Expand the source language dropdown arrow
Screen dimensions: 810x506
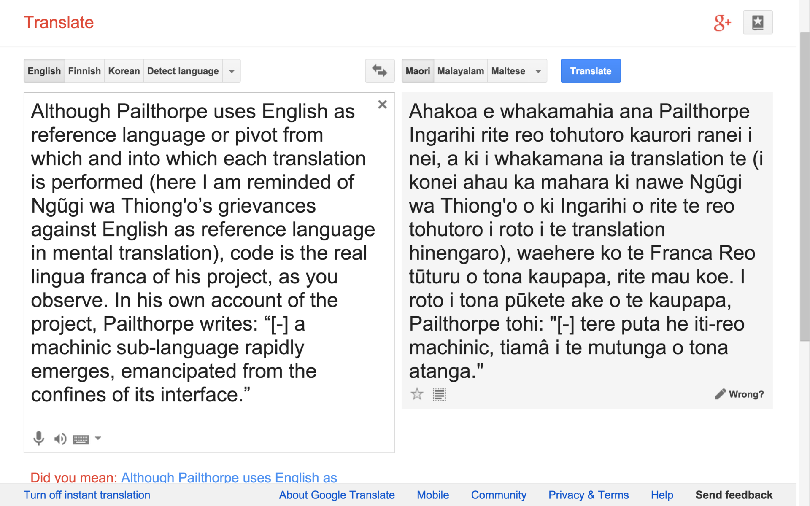point(232,71)
